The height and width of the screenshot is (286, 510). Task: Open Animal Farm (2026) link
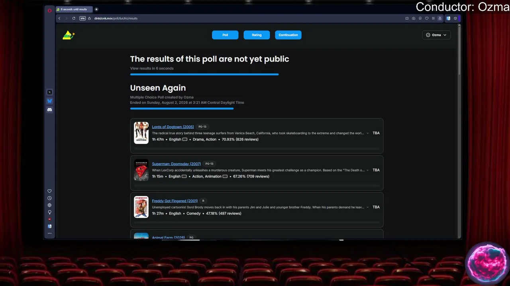(x=168, y=238)
